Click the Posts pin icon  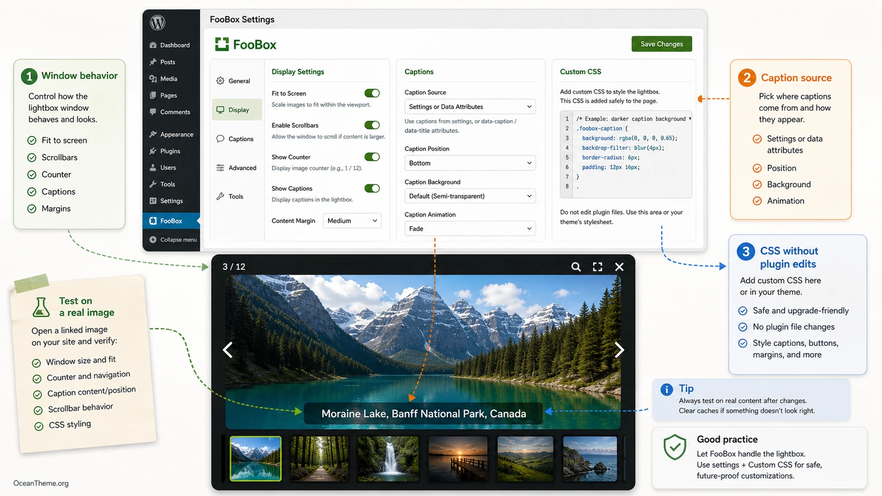[x=153, y=62]
